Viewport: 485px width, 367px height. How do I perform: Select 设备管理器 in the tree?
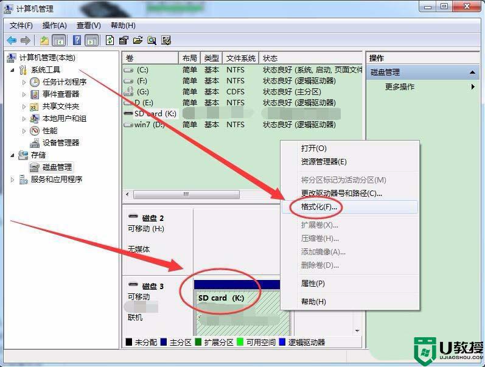point(61,143)
